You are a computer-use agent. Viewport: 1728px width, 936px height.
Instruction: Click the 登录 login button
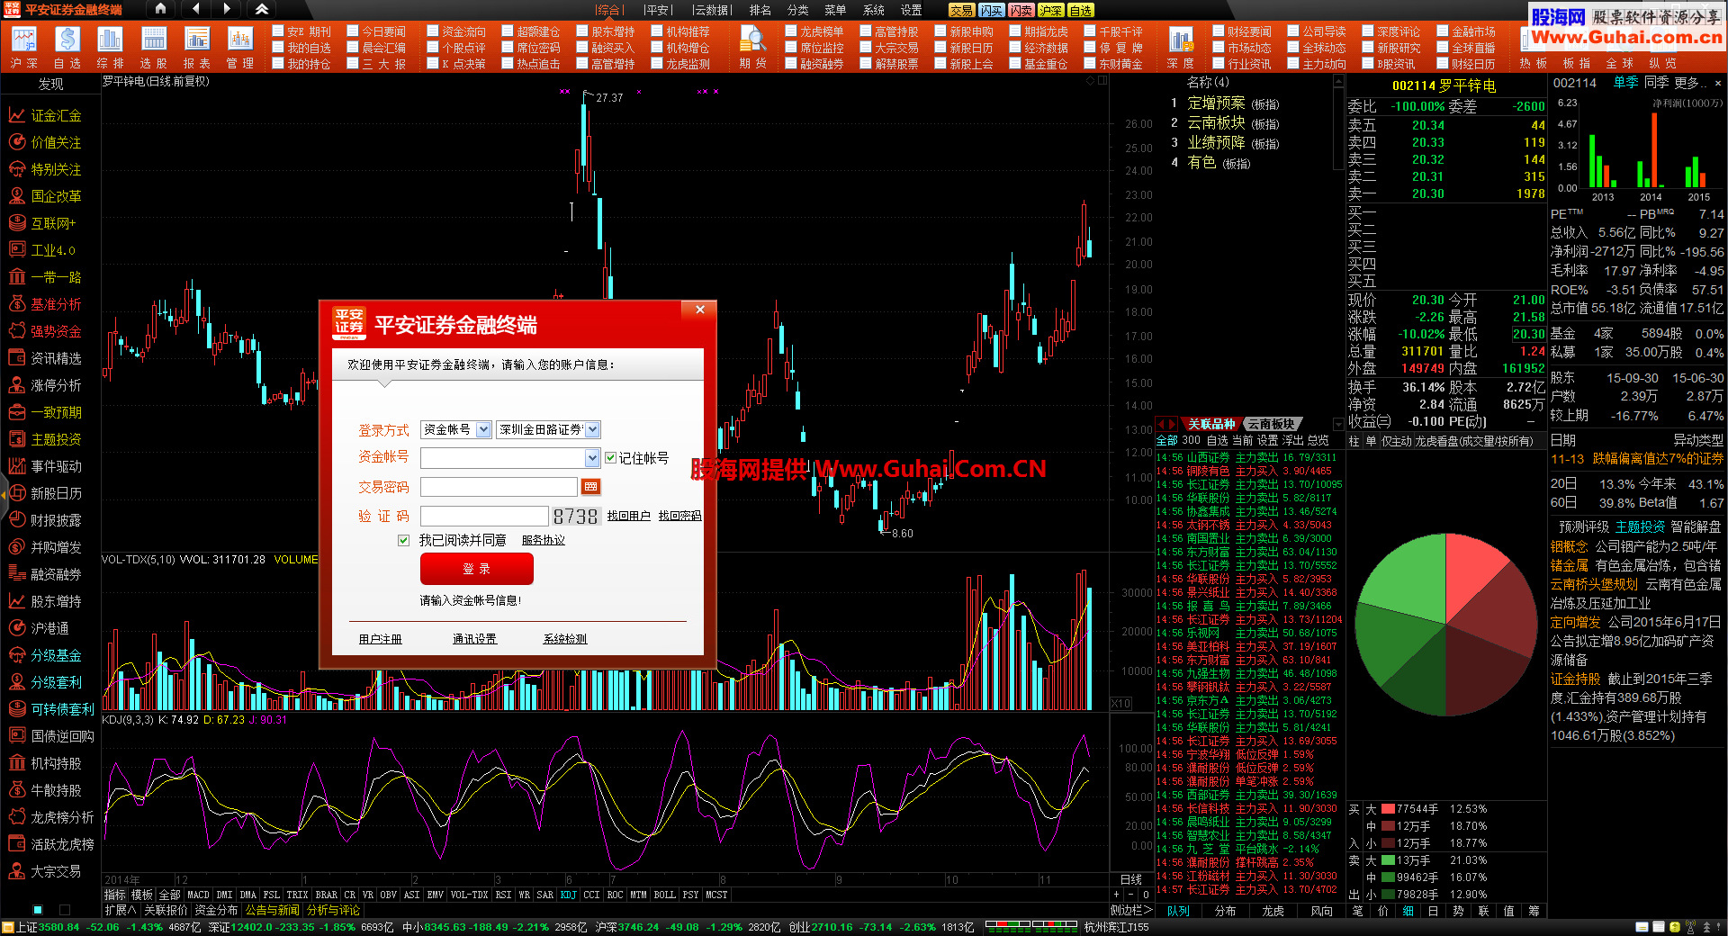pos(477,569)
